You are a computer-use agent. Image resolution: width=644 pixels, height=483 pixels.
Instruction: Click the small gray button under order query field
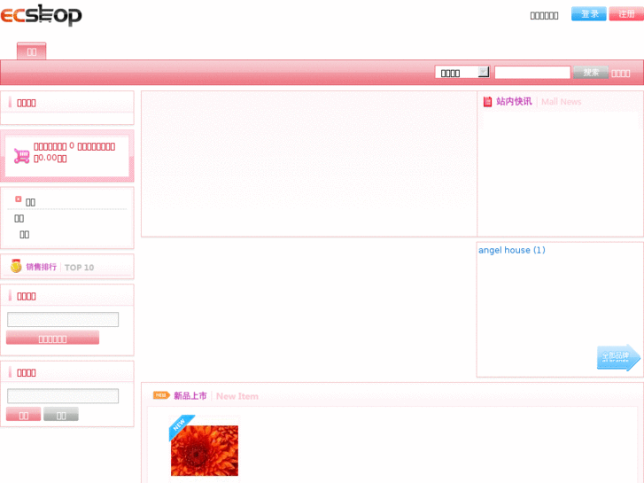click(x=61, y=415)
